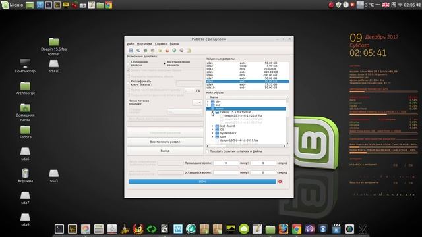Open the Справка menu
The width and height of the screenshot is (422, 237).
tap(161, 44)
